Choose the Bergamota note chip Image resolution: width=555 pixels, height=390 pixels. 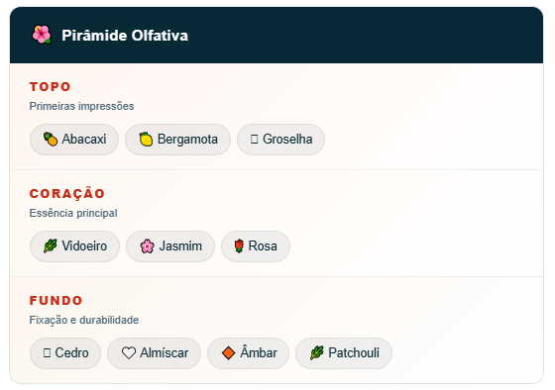coord(177,140)
